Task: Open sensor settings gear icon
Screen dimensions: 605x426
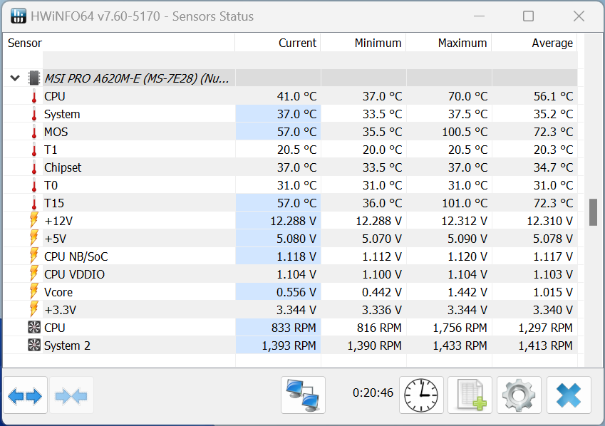Action: tap(519, 395)
